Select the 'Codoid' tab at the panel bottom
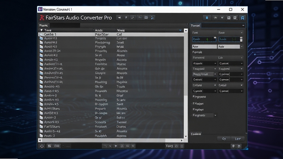Screen dimensions: 283x159 click(x=196, y=134)
